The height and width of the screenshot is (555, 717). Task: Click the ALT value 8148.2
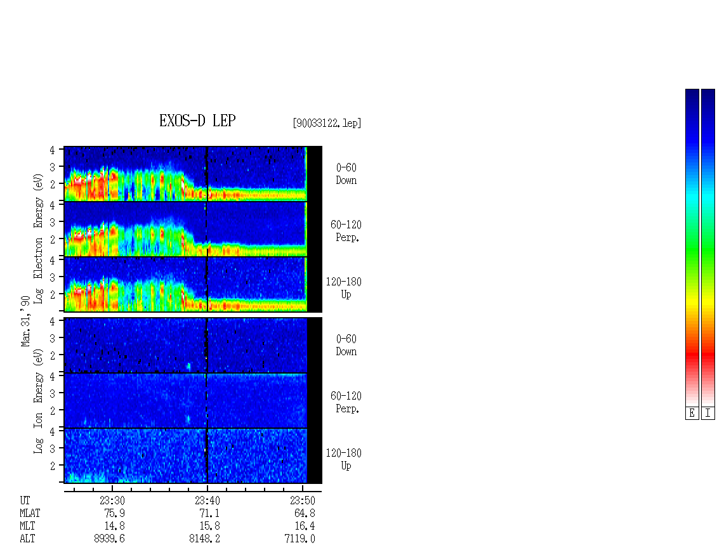(205, 539)
